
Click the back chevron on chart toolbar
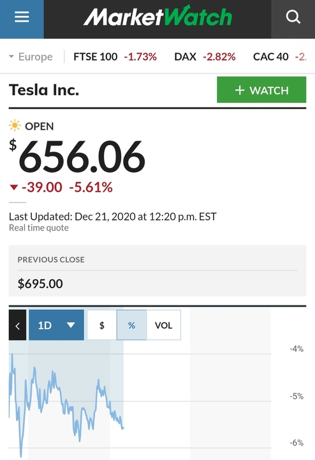pyautogui.click(x=18, y=325)
